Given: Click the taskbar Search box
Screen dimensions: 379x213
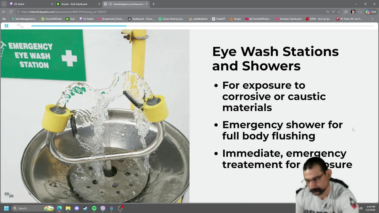Looking at the screenshot, I should [x=33, y=208].
